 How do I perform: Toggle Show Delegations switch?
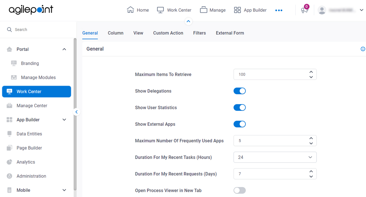click(x=240, y=91)
